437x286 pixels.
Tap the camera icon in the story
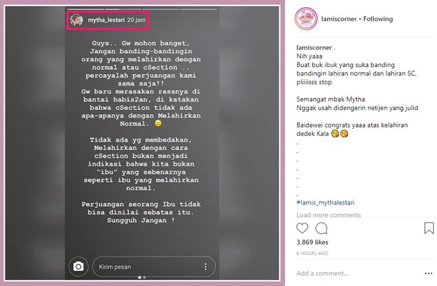[x=78, y=267]
